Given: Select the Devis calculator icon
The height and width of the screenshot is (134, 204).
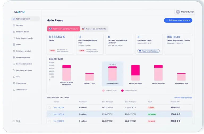Looking at the screenshot, I should click(14, 45).
